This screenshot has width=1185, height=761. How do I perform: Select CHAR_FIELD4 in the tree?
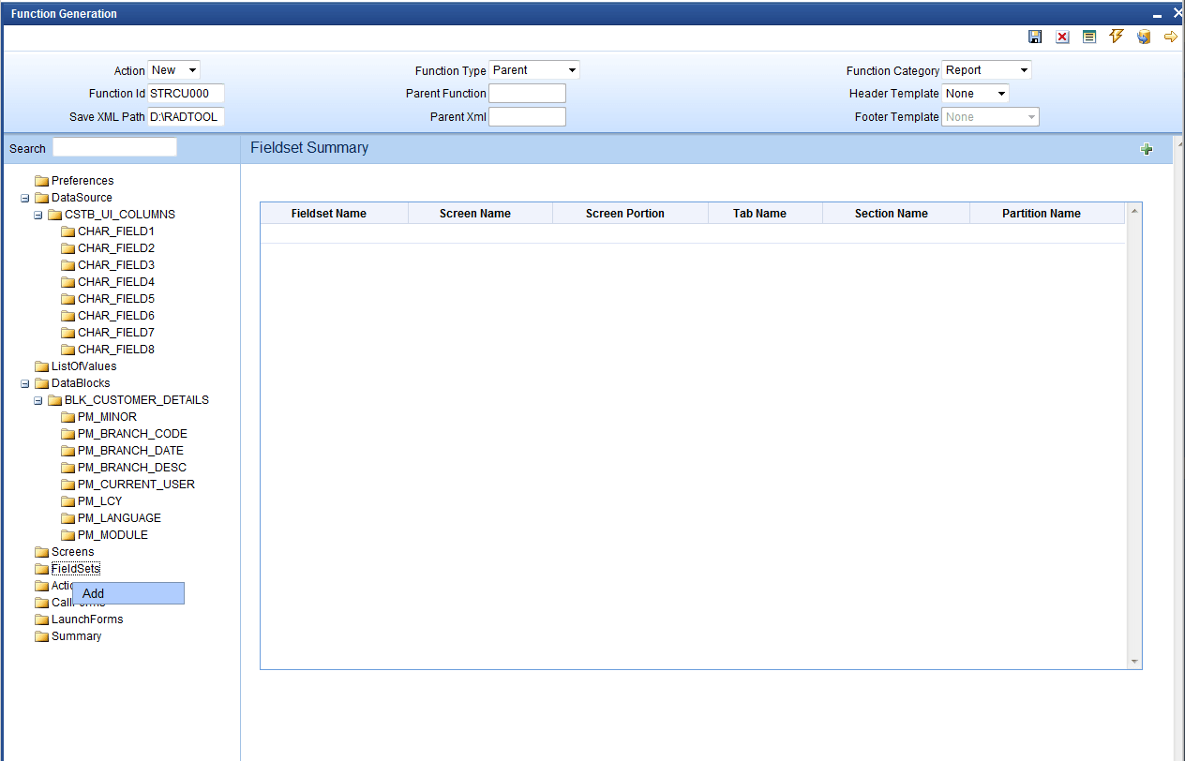(116, 282)
